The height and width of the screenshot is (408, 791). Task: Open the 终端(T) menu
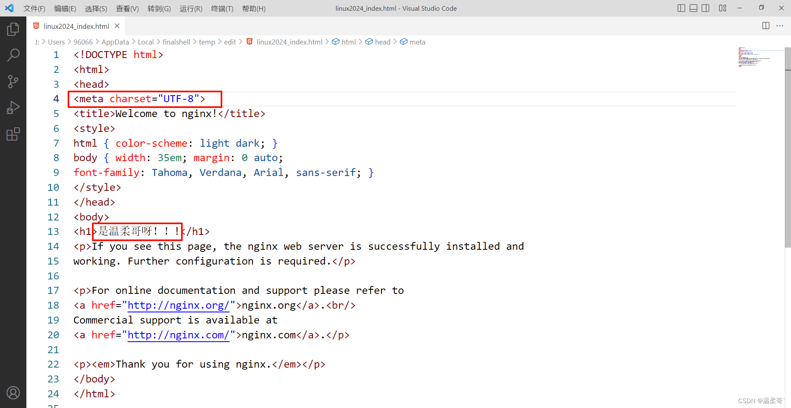[x=222, y=8]
